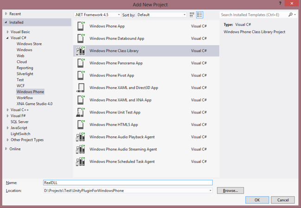Switch to small icons view
301x208 pixels.
[x=192, y=15]
